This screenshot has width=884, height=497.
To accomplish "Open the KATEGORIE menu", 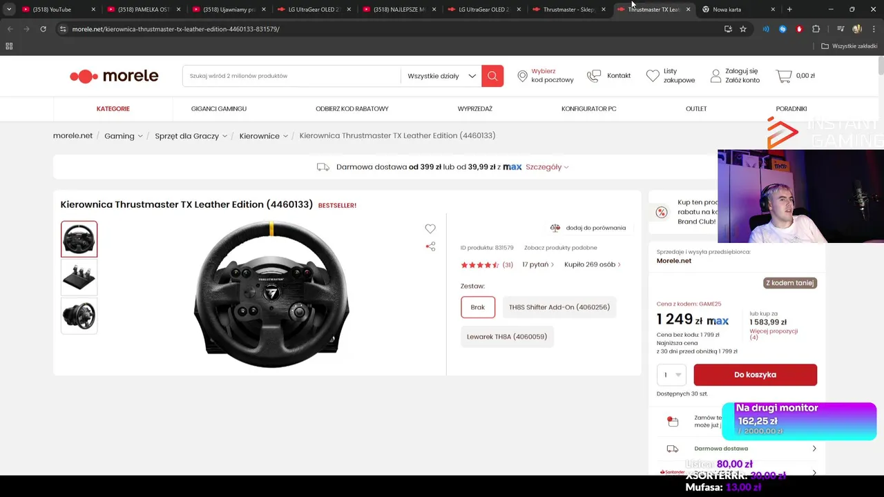I will [x=113, y=108].
